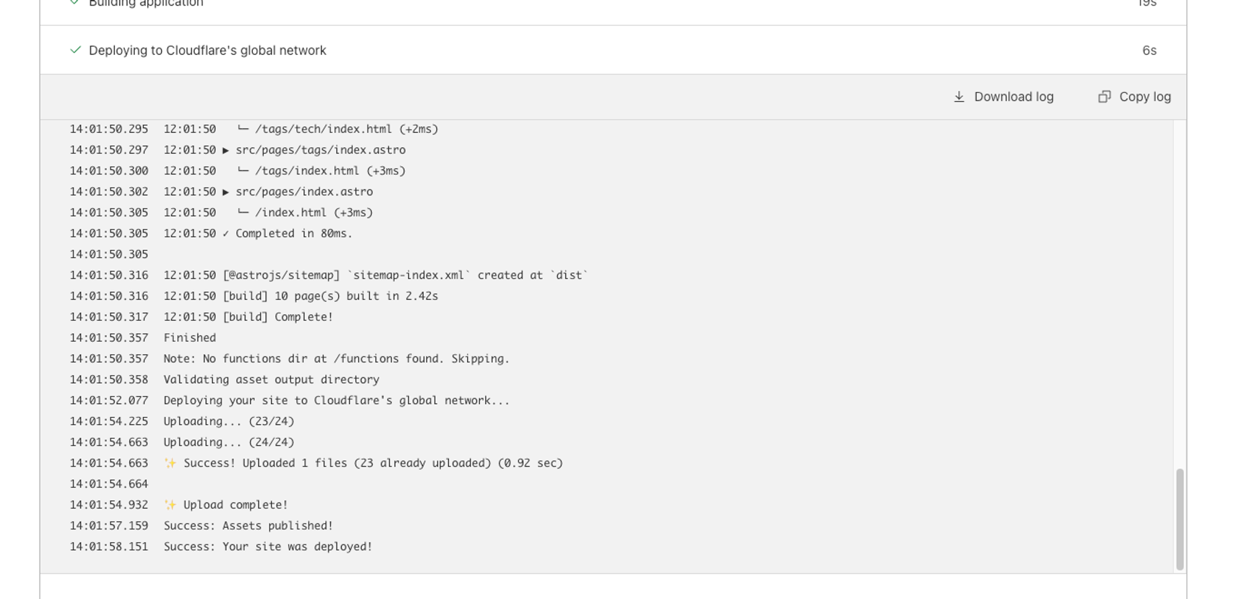Click the copy icon beside Copy log
1237x599 pixels.
[x=1104, y=97]
